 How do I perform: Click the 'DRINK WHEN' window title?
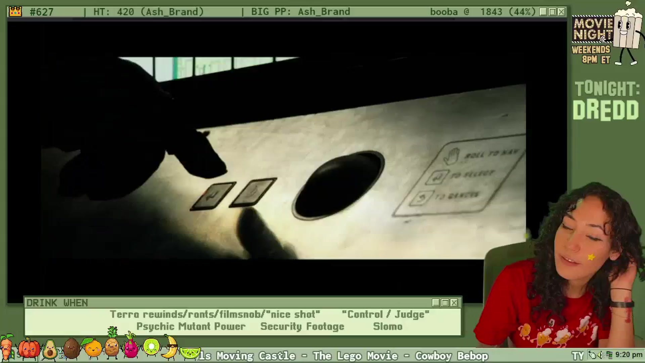(57, 303)
